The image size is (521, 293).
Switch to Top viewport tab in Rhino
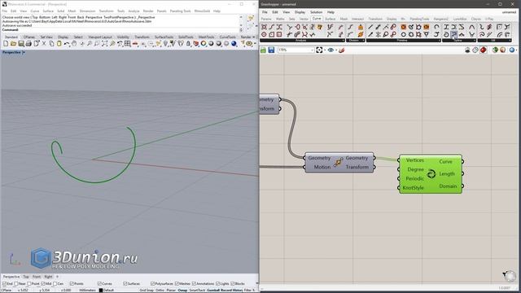26,277
